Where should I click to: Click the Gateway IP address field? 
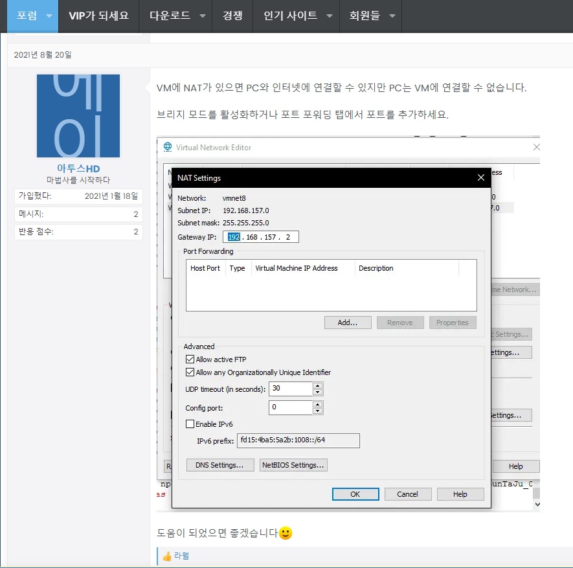click(260, 237)
